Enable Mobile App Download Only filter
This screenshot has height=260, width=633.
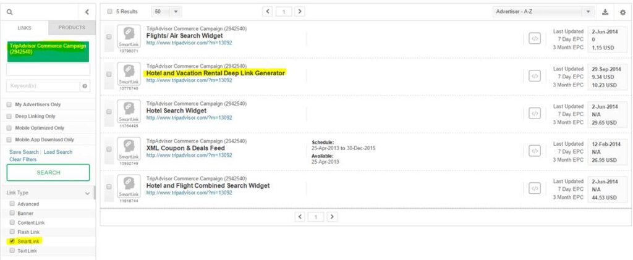[x=9, y=140]
